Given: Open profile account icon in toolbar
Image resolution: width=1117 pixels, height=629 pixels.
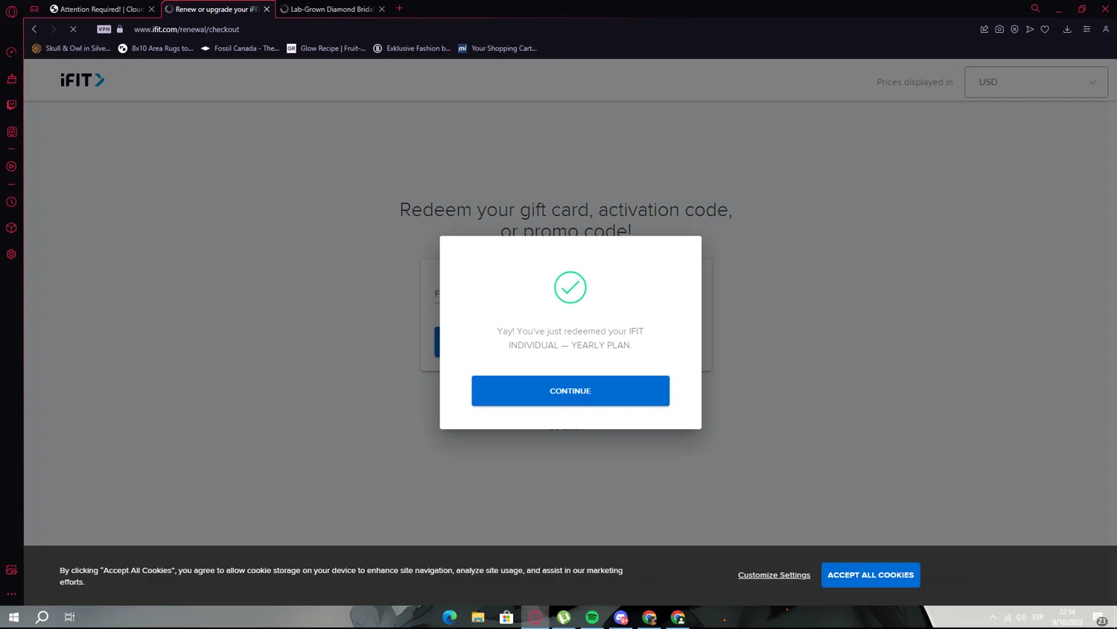Looking at the screenshot, I should coord(1106,29).
